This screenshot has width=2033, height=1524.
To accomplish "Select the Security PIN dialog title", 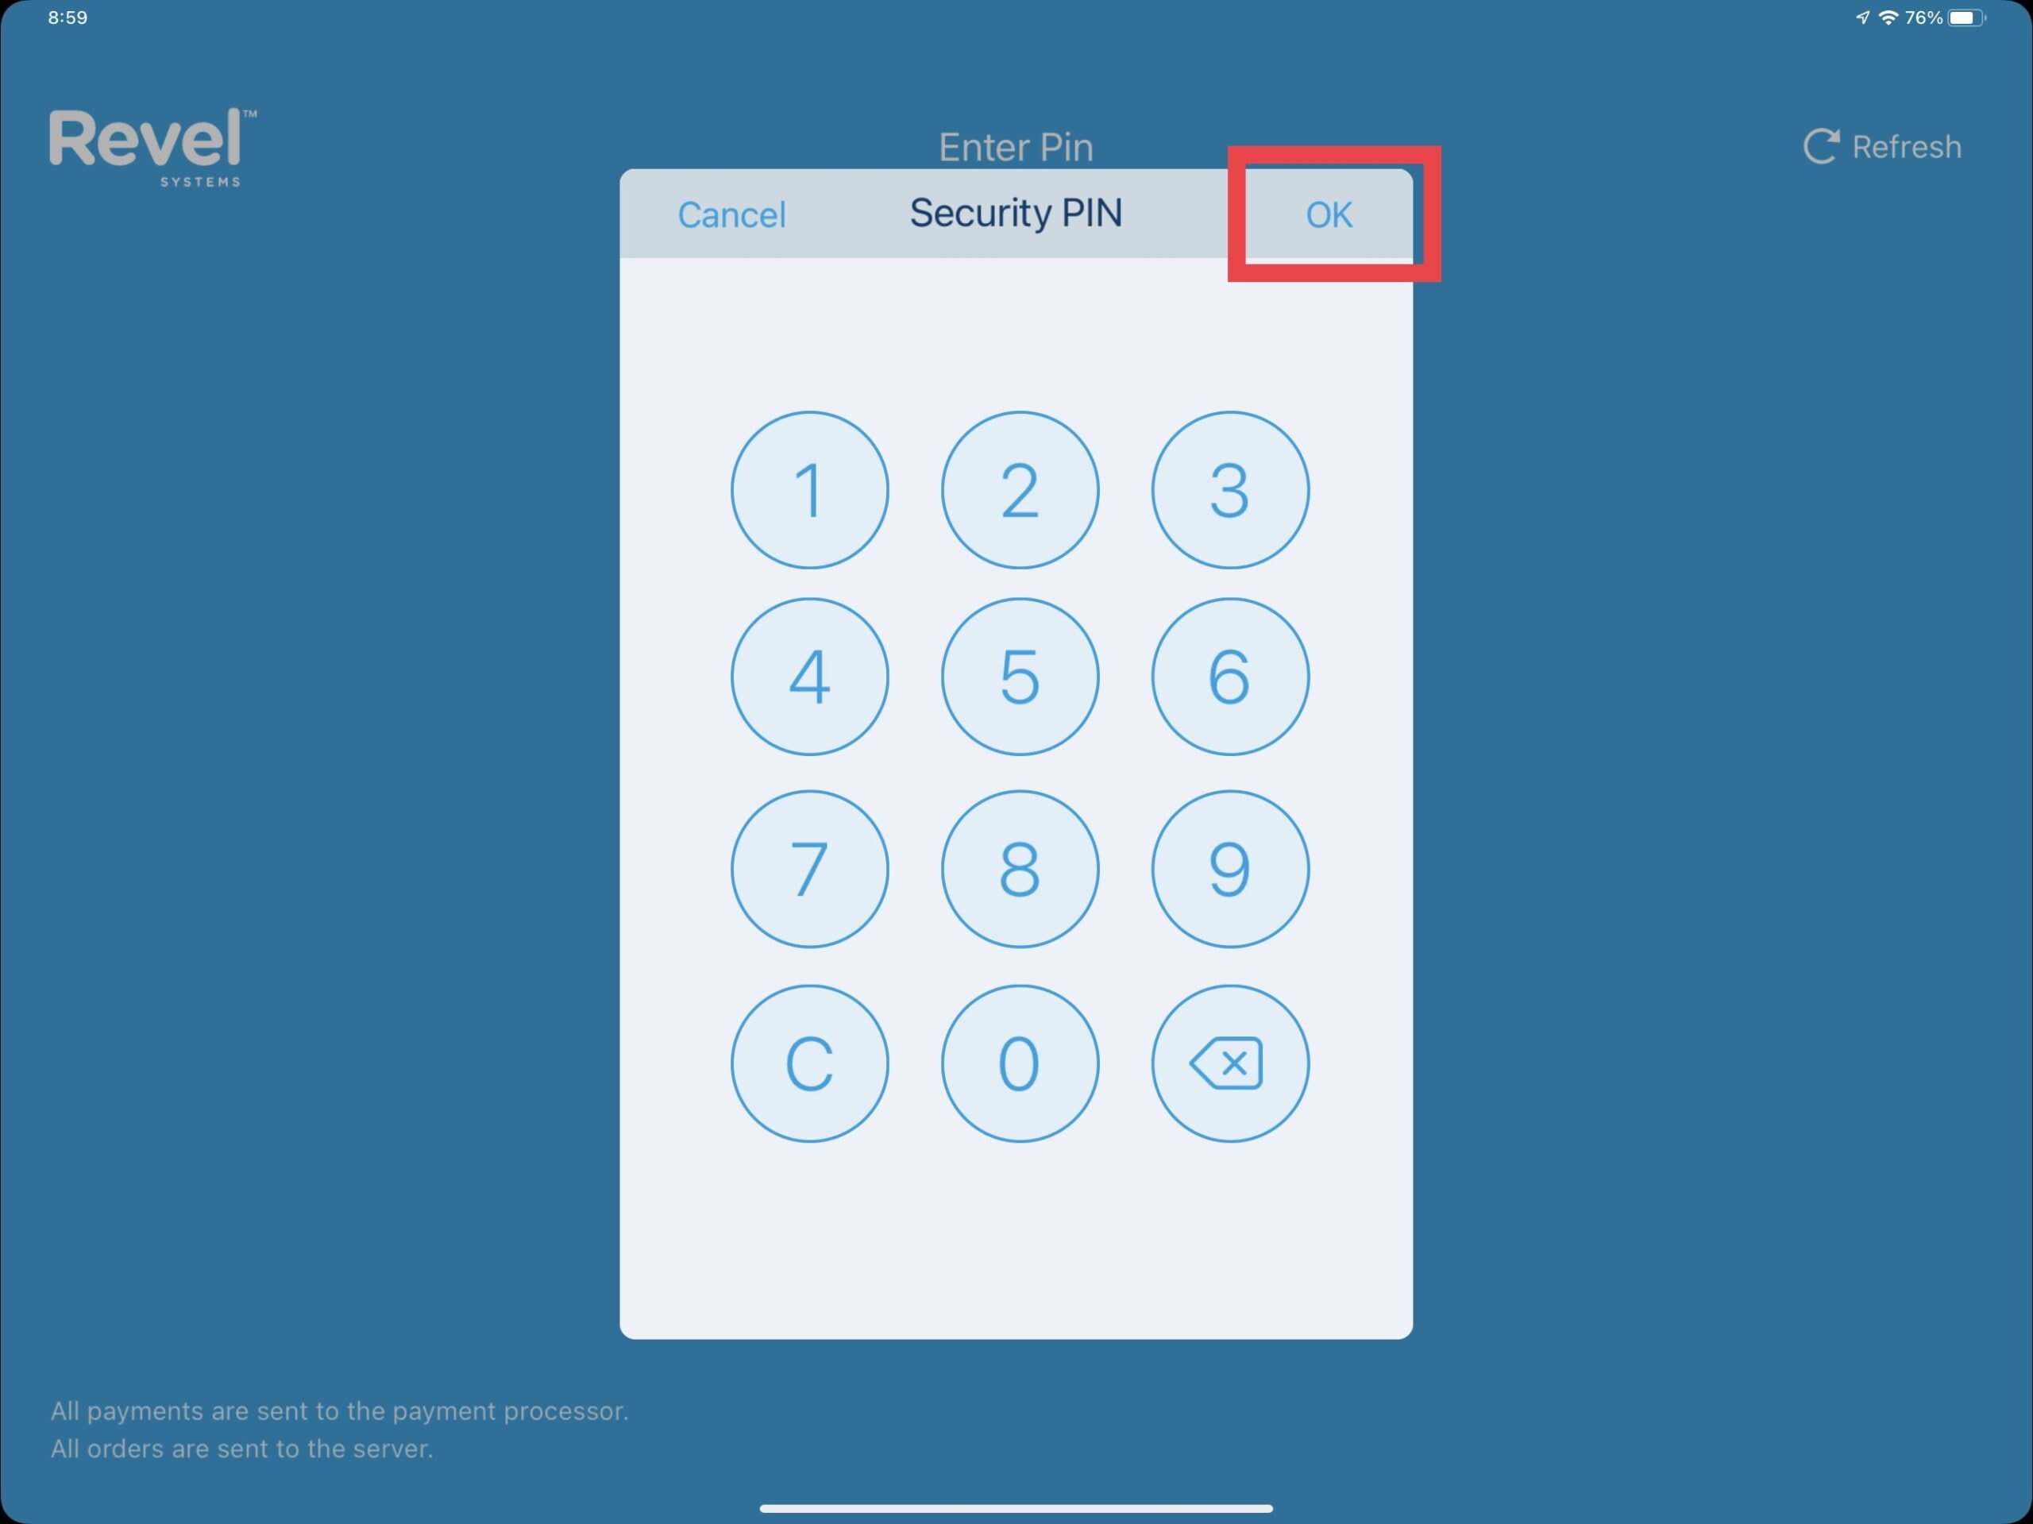I will pos(1016,214).
